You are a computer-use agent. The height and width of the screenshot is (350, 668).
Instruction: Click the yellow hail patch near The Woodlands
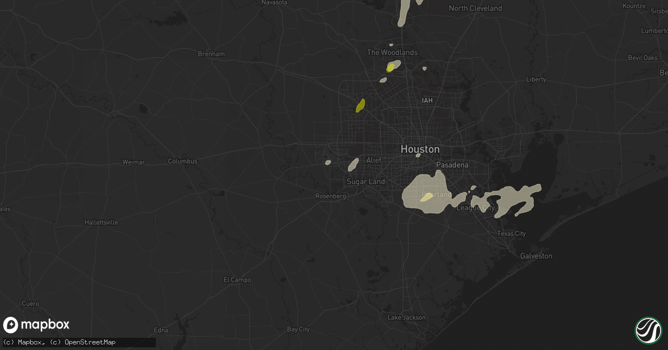[x=391, y=68]
